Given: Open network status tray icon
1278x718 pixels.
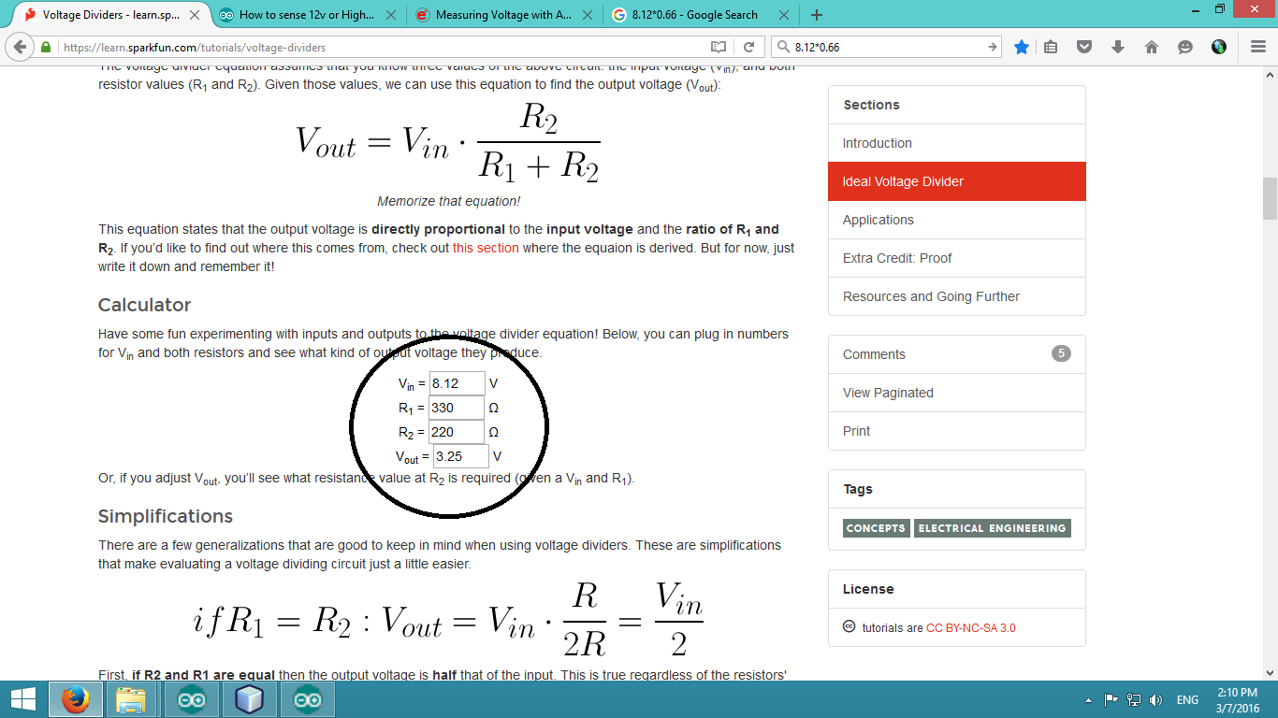Looking at the screenshot, I should [x=1134, y=699].
